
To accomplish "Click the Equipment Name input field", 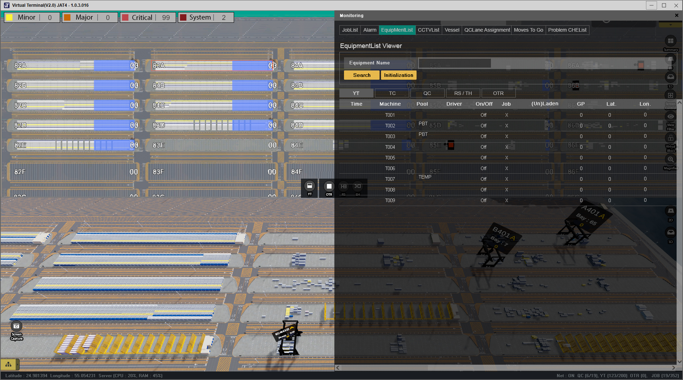I will point(455,63).
